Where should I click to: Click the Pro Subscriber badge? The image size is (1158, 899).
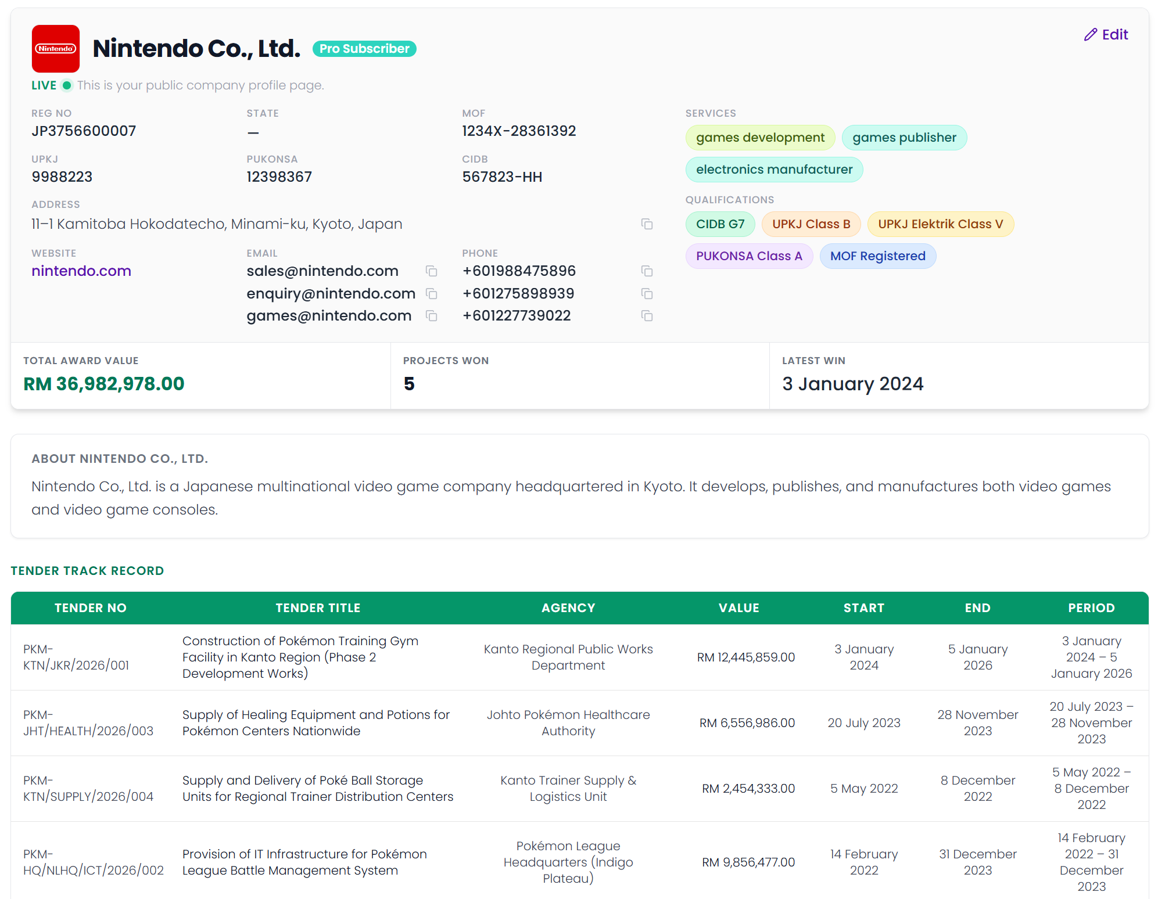[364, 49]
